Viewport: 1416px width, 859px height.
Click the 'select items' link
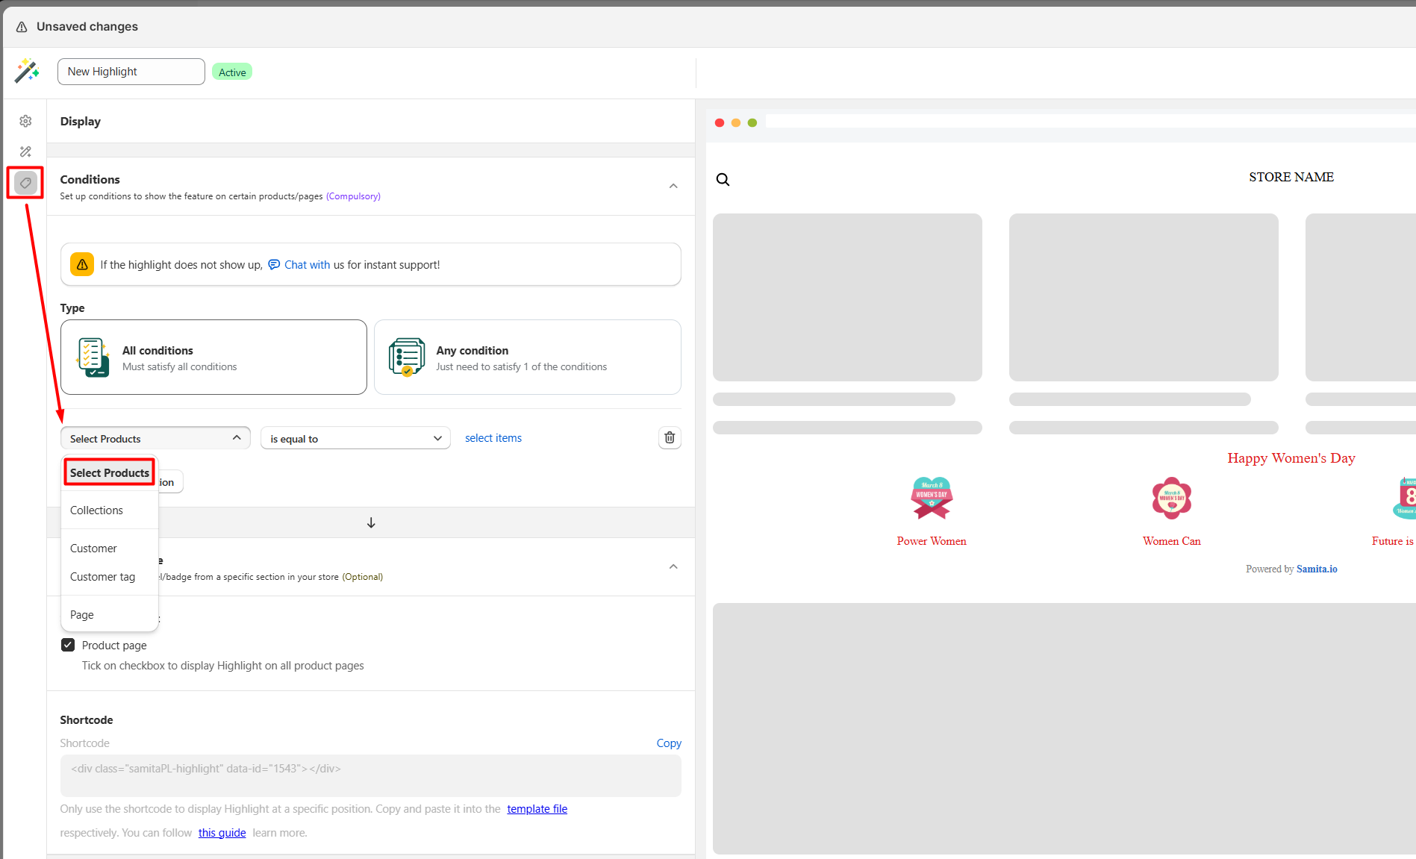(x=493, y=438)
